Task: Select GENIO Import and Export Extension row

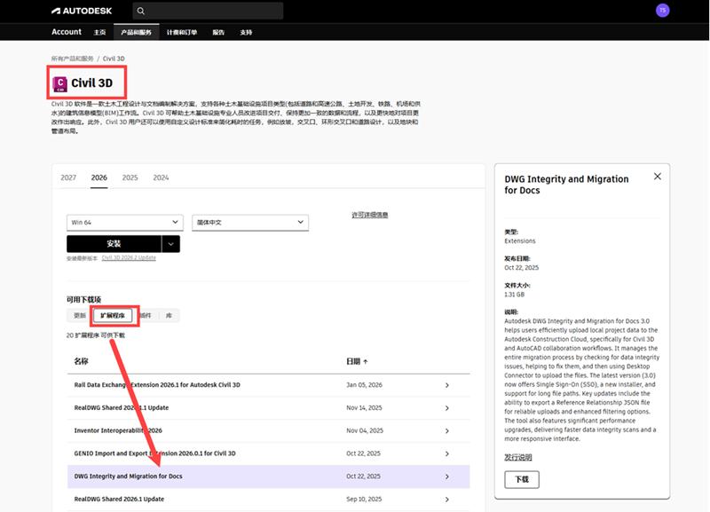Action: pyautogui.click(x=269, y=453)
